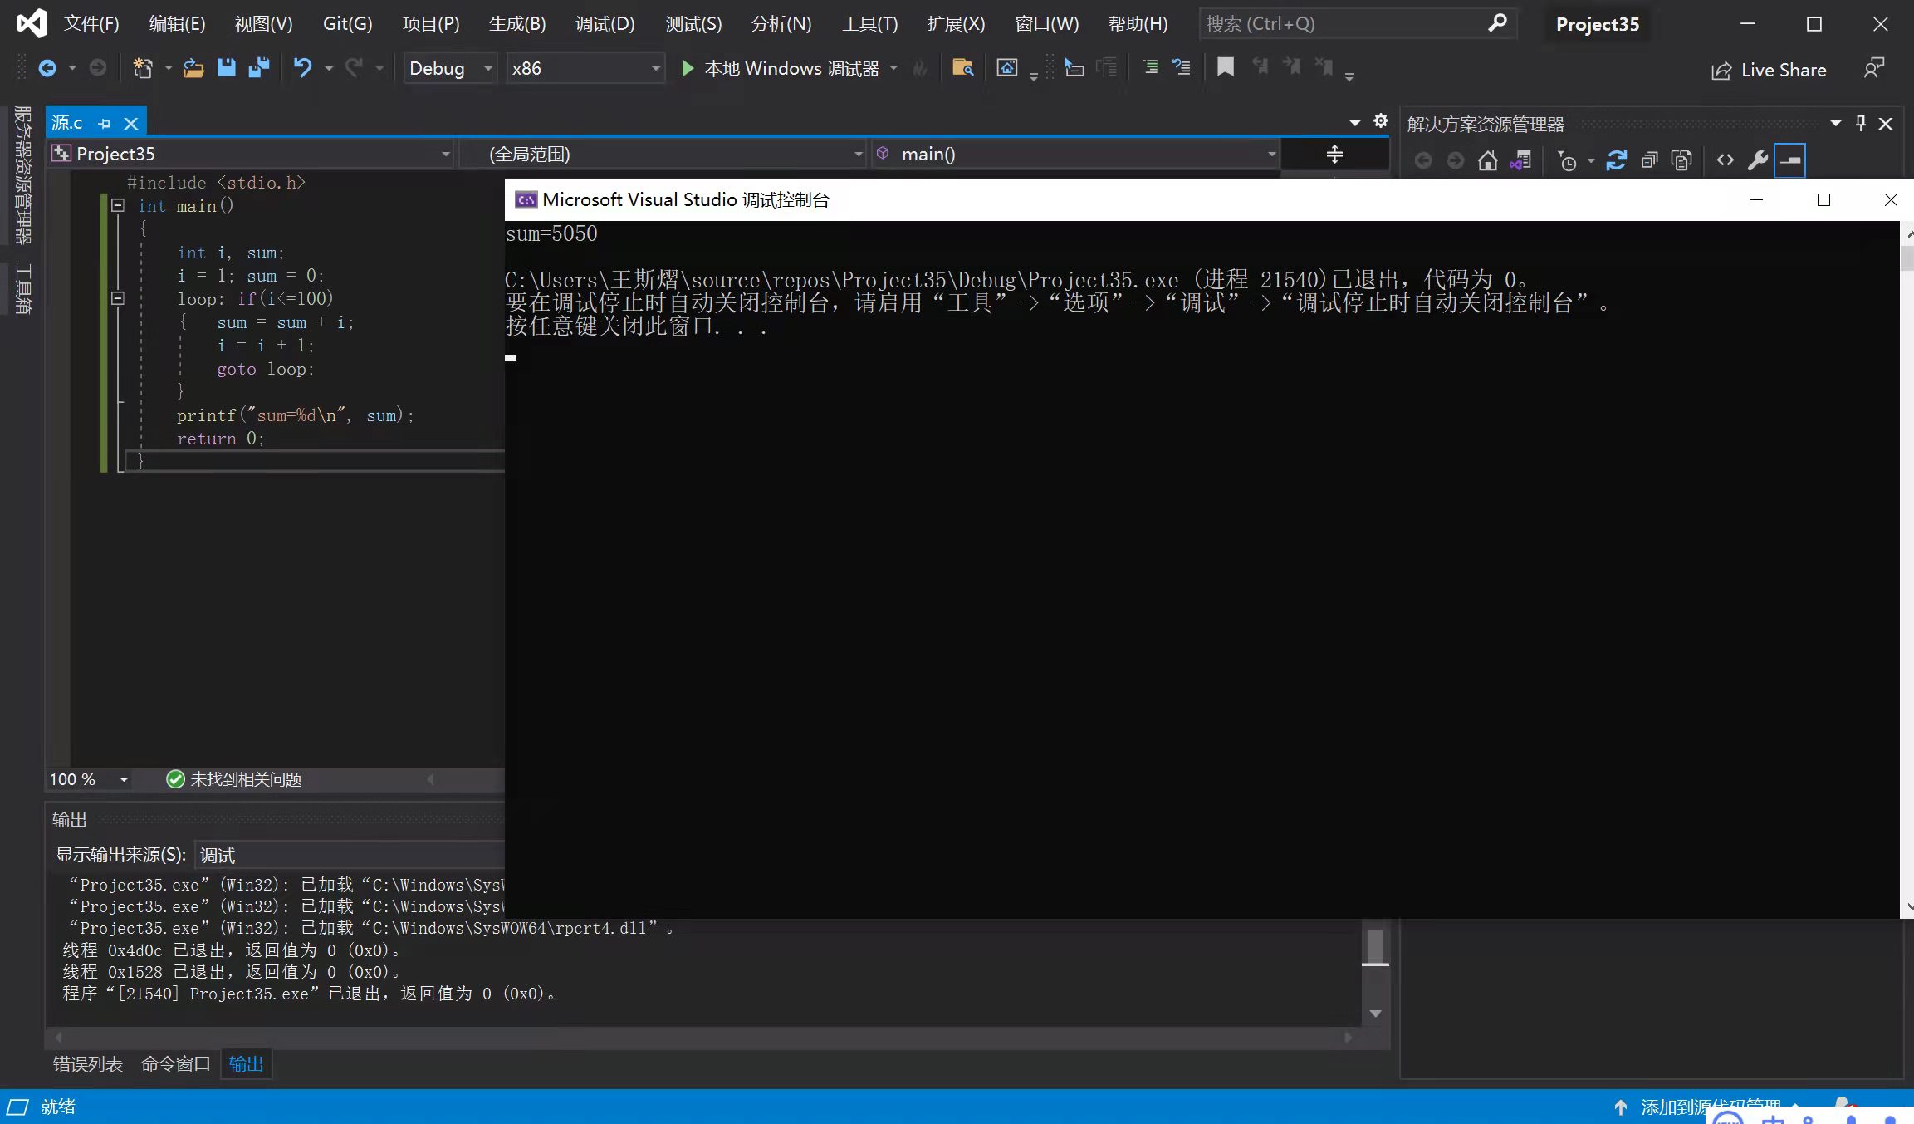Expand the main() member dropdown
1914x1124 pixels.
(x=1270, y=154)
